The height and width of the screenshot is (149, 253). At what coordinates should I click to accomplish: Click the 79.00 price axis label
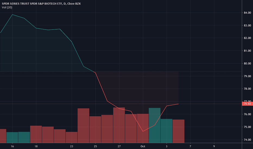(x=247, y=76)
